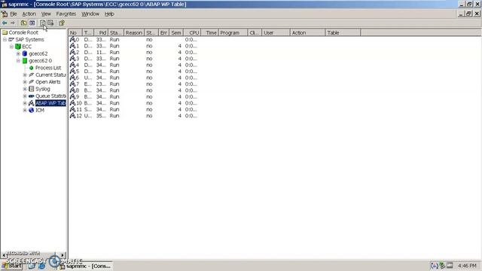Image resolution: width=482 pixels, height=271 pixels.
Task: Click the Start button
Action: click(12, 266)
